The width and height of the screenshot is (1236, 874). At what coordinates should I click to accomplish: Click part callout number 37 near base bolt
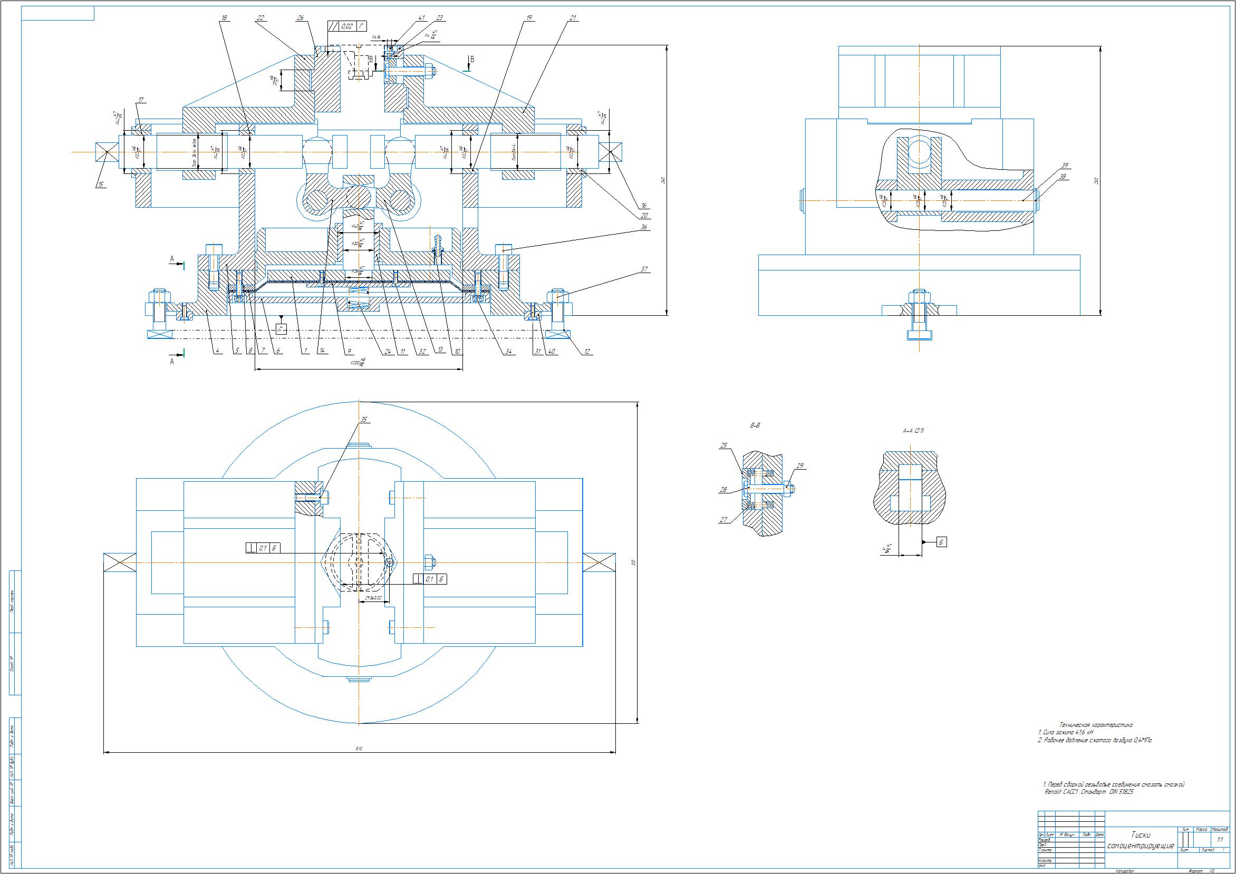tap(645, 269)
